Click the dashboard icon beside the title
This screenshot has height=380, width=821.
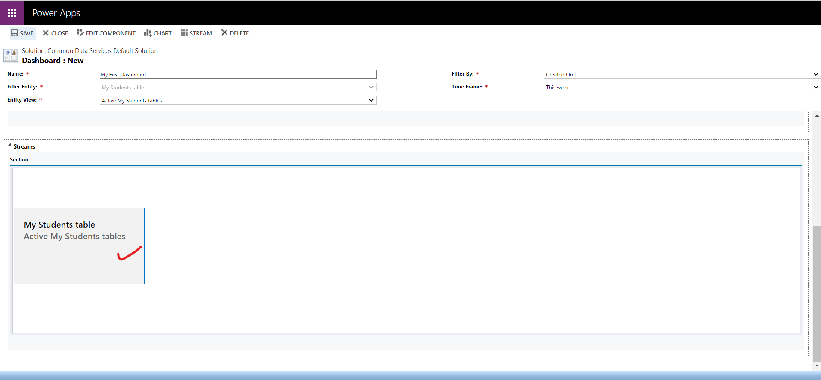11,56
